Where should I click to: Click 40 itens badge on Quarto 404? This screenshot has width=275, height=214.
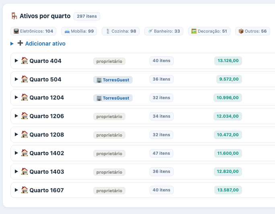[162, 61]
